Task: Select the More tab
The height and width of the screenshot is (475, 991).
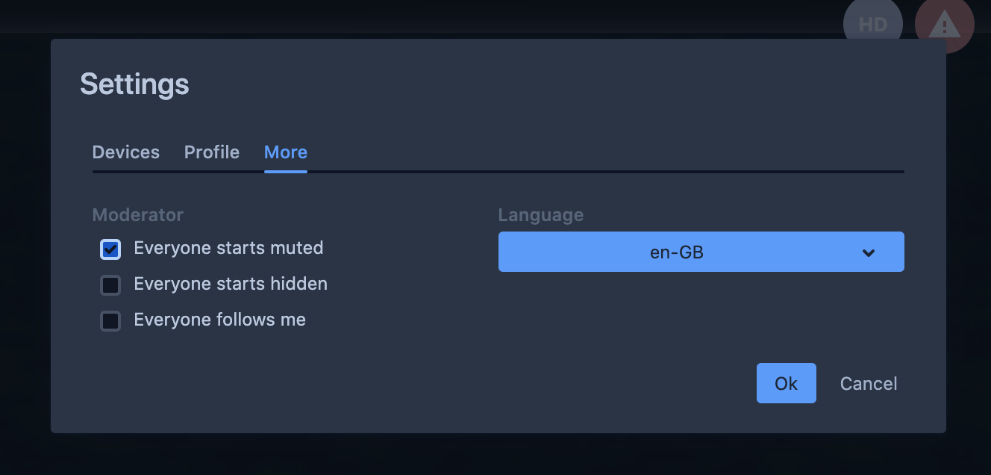Action: 286,152
